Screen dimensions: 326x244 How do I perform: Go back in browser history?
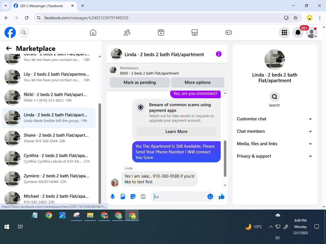(x=6, y=18)
